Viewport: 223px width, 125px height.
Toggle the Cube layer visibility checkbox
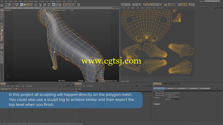pos(9,89)
